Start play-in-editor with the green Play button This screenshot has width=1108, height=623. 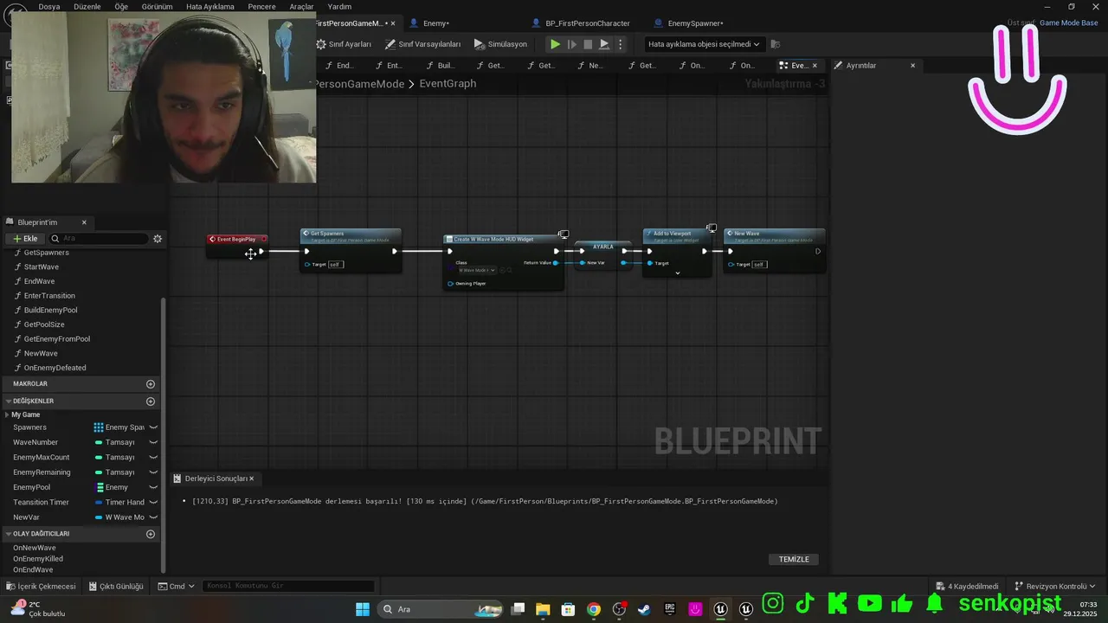click(555, 44)
